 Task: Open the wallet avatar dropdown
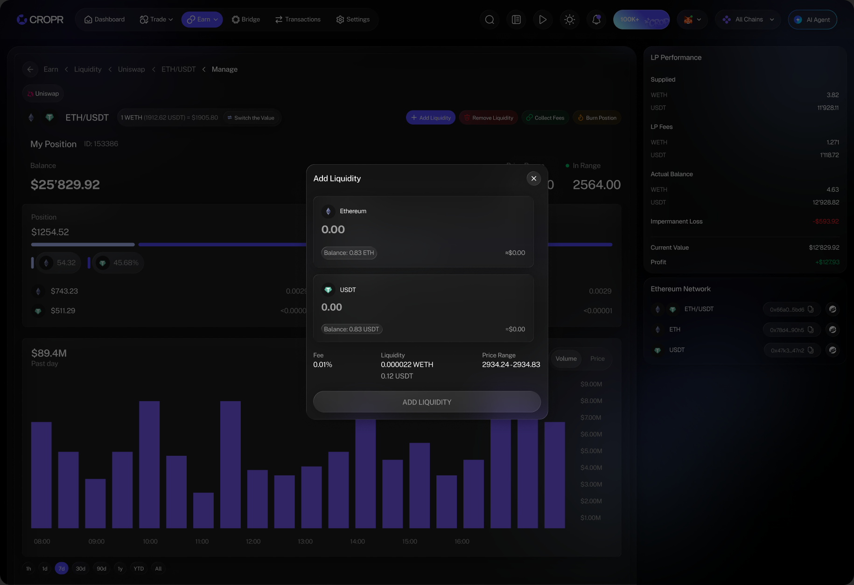pos(693,20)
